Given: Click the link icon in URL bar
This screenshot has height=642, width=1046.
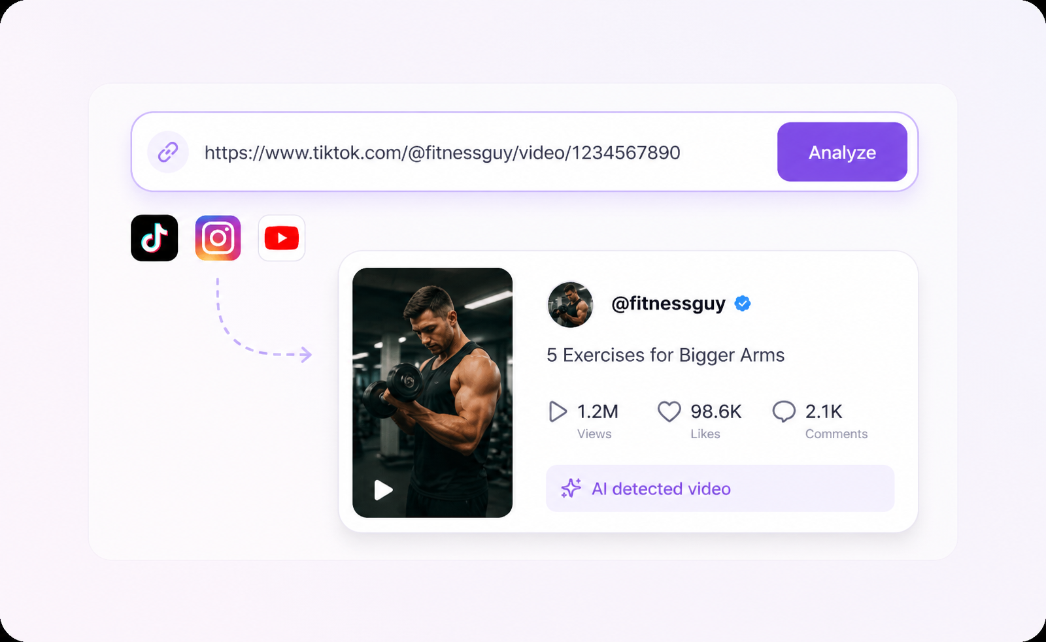Looking at the screenshot, I should (168, 152).
